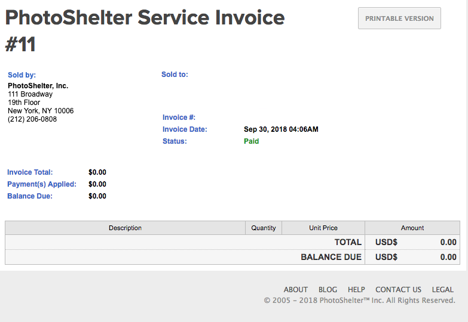Select the Invoice Total $0.00 value

click(x=97, y=172)
